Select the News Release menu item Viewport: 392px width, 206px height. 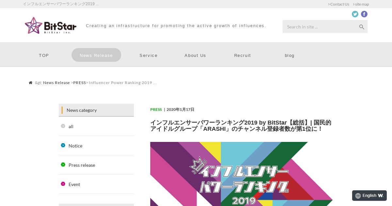click(96, 55)
